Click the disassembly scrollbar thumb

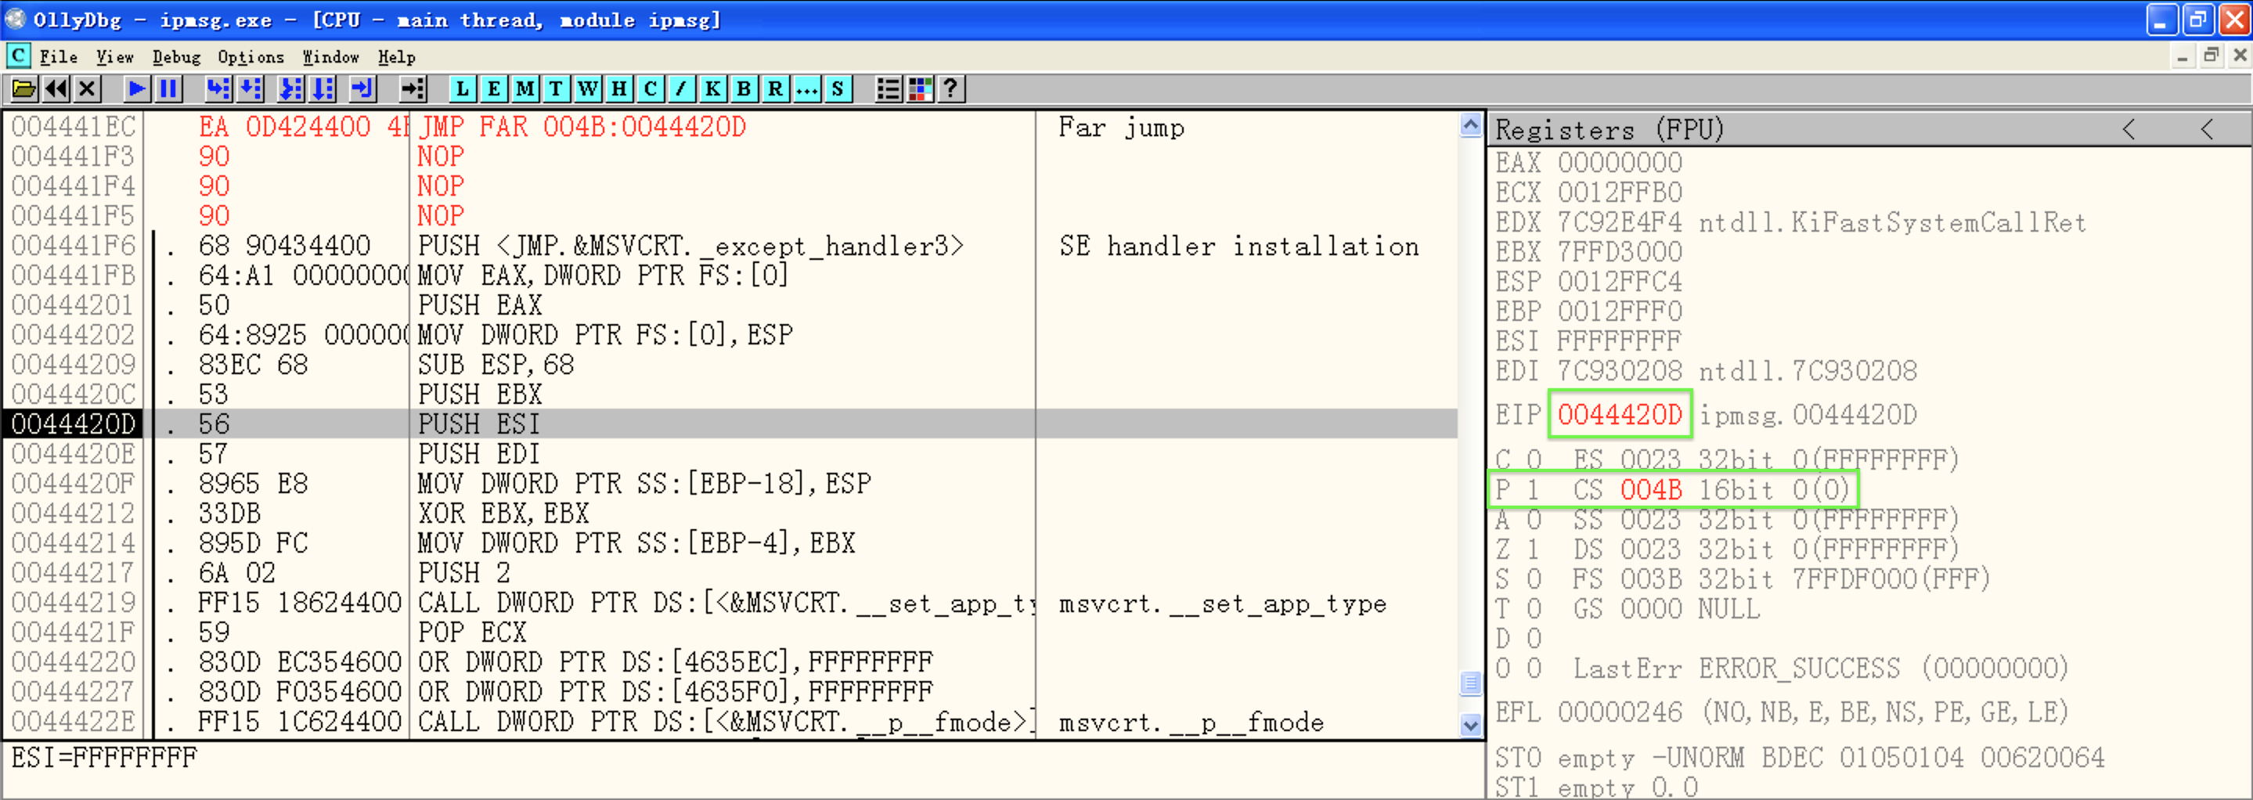[x=1471, y=682]
